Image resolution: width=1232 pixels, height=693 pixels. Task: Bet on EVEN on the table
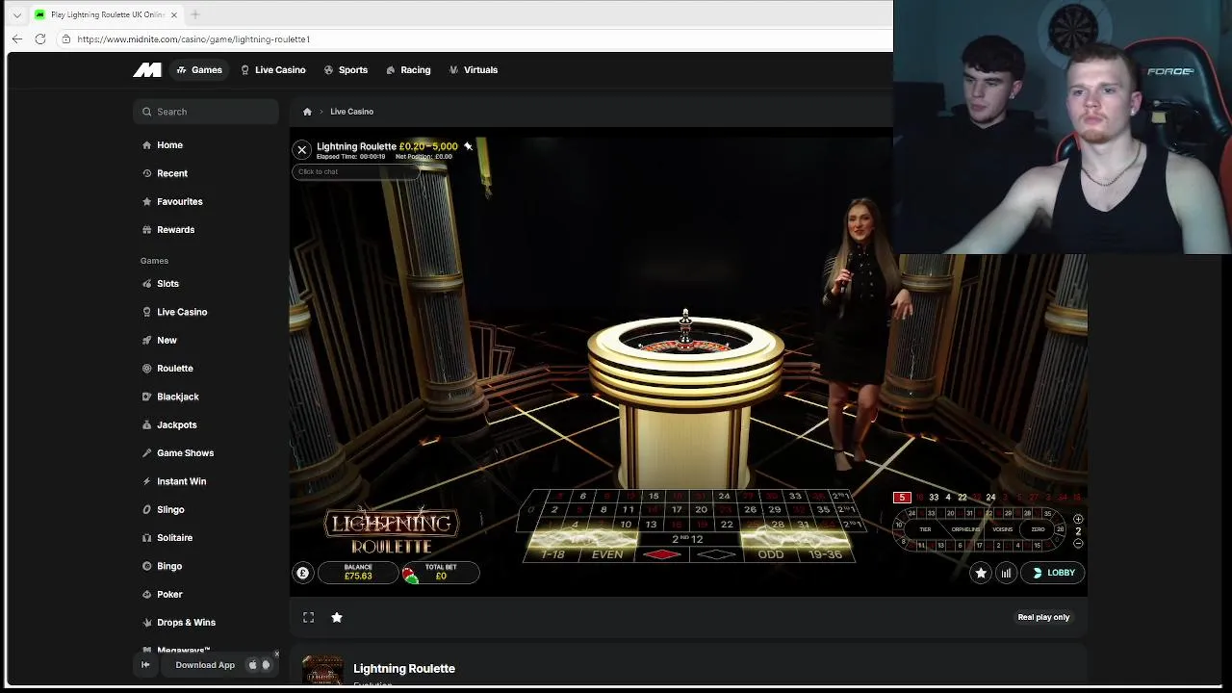[607, 554]
